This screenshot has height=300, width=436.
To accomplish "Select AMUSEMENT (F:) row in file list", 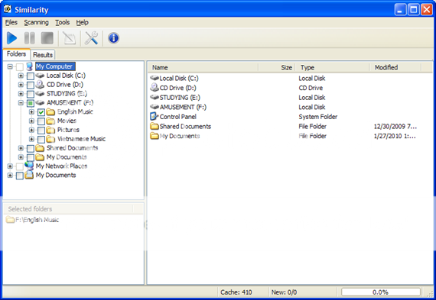I will [289, 107].
